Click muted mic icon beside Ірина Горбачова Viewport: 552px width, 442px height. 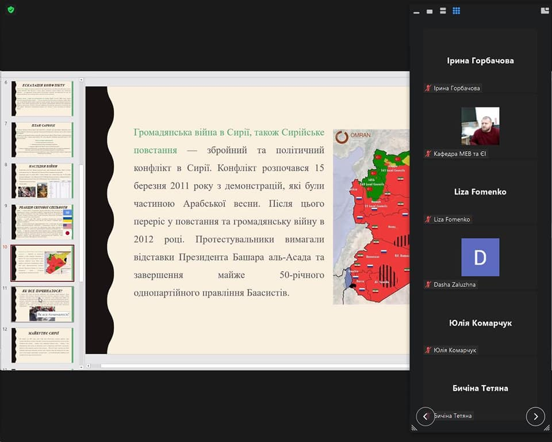(428, 88)
